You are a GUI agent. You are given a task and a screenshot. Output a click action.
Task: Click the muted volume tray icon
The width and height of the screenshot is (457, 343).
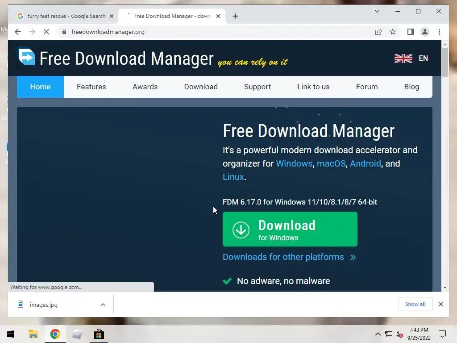pyautogui.click(x=399, y=334)
